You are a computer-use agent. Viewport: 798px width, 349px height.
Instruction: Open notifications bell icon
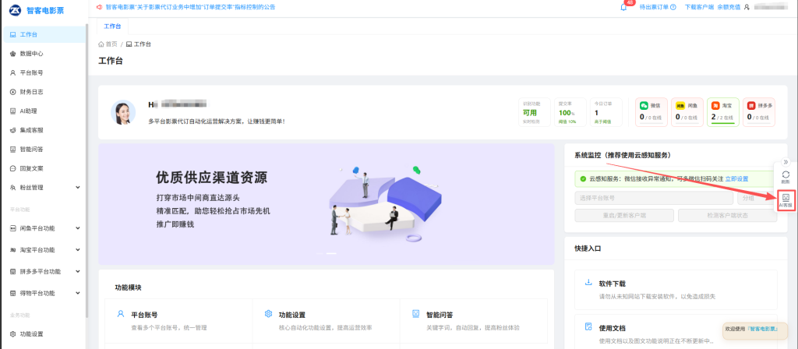623,7
